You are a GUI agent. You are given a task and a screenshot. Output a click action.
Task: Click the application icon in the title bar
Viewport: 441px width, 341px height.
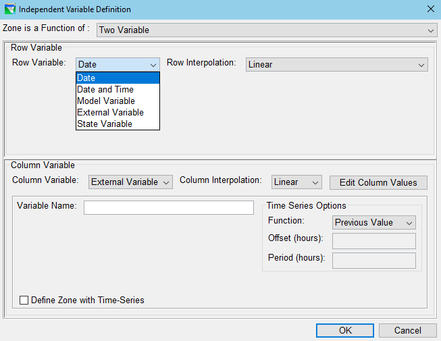(10, 9)
